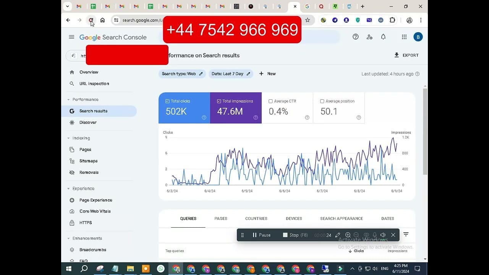Open the users and permissions icon
Screen dimensions: 489x275
[x=369, y=37]
